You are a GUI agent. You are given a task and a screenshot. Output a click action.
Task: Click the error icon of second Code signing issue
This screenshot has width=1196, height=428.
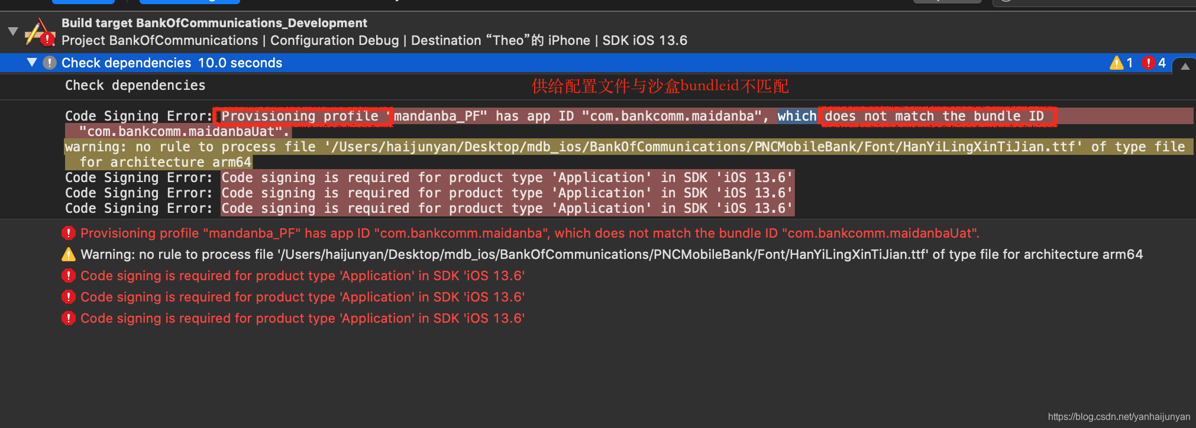[x=69, y=297]
